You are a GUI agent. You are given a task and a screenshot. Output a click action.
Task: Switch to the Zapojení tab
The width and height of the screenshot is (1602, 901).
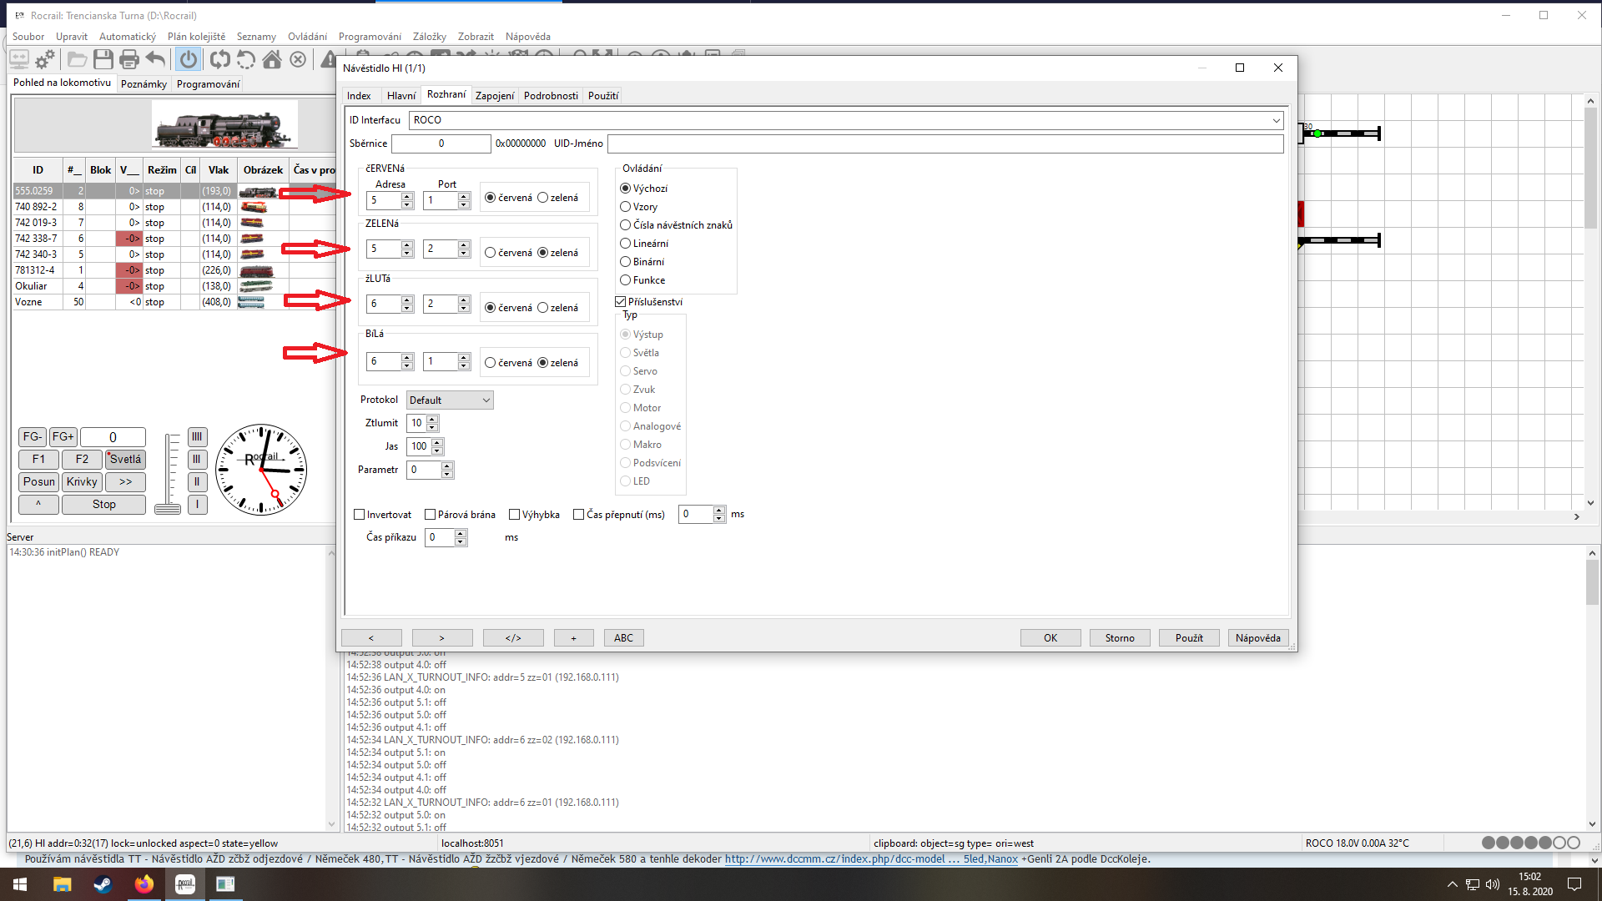tap(494, 96)
